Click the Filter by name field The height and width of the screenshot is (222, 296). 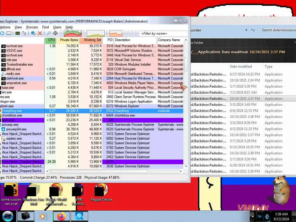(x=163, y=34)
